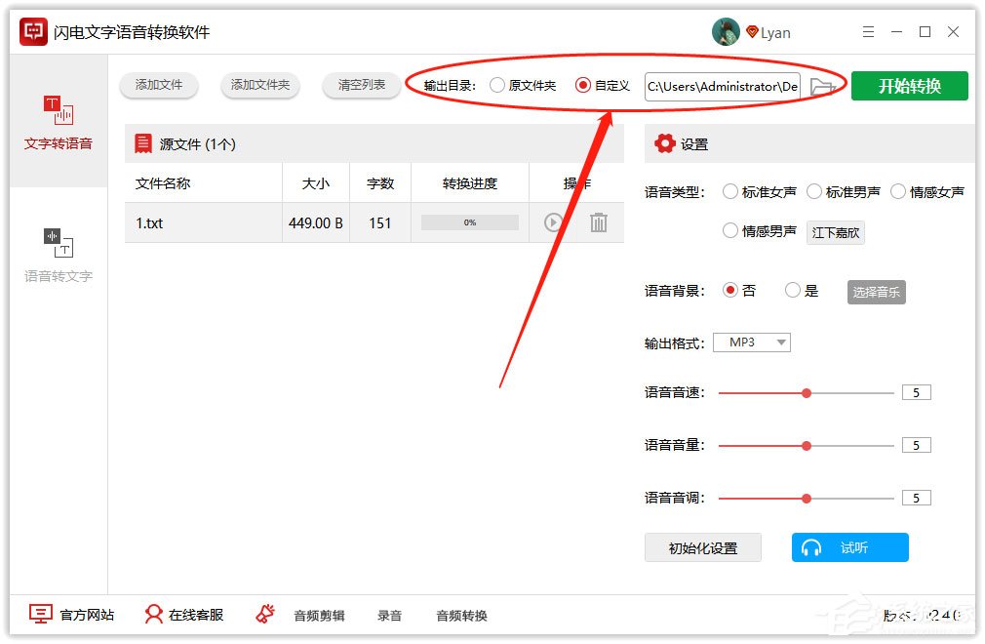Click the 设置 gear icon

pos(668,143)
